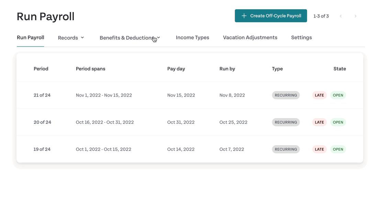Click the LATE badge for Nov 15 payroll
The image size is (378, 216).
click(x=320, y=95)
